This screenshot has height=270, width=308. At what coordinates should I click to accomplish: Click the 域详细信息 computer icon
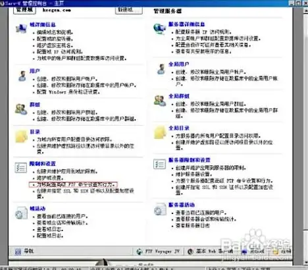[x=21, y=29]
